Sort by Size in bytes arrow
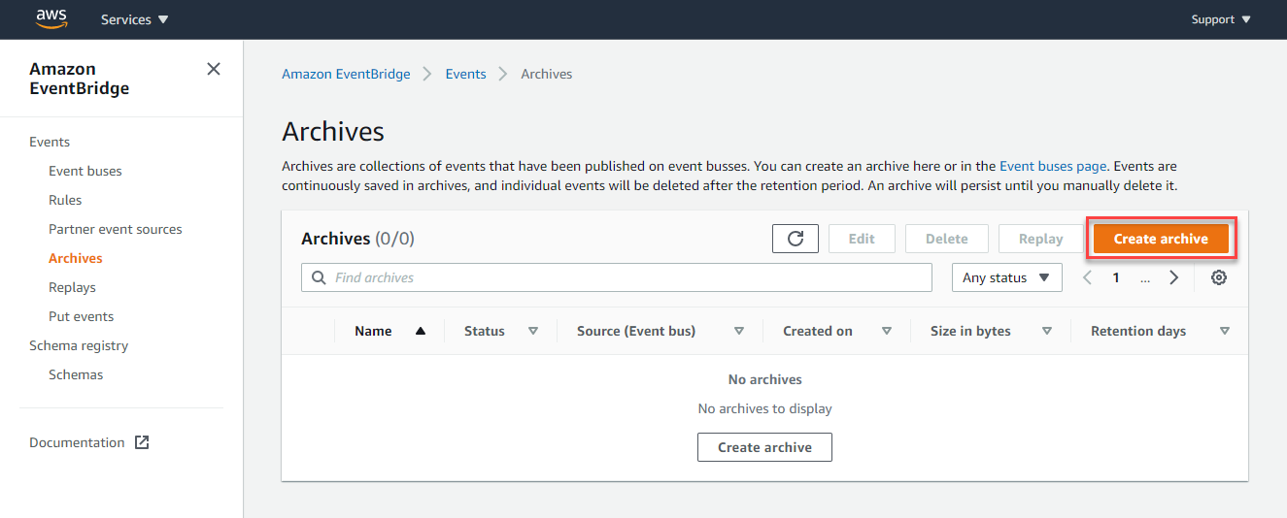This screenshot has height=518, width=1287. pos(1047,331)
